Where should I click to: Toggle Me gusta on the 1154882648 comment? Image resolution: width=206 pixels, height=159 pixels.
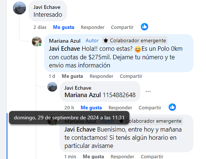(91, 107)
